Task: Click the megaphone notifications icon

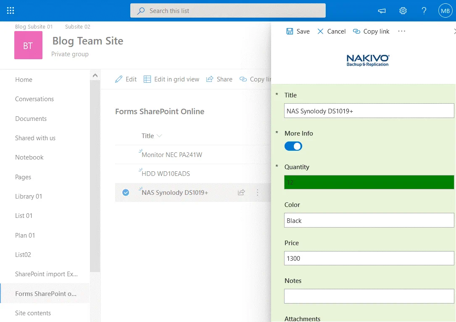Action: click(382, 11)
